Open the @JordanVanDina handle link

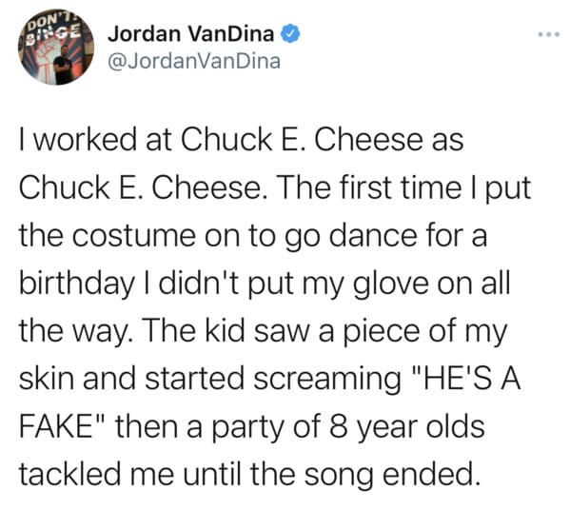[x=194, y=61]
